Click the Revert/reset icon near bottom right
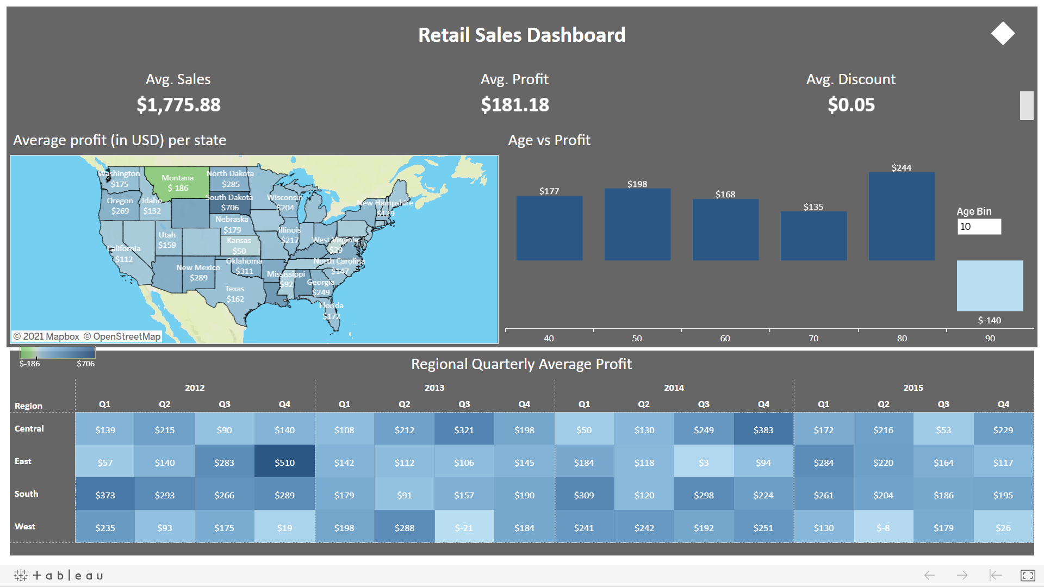Viewport: 1044px width, 587px height. point(995,575)
